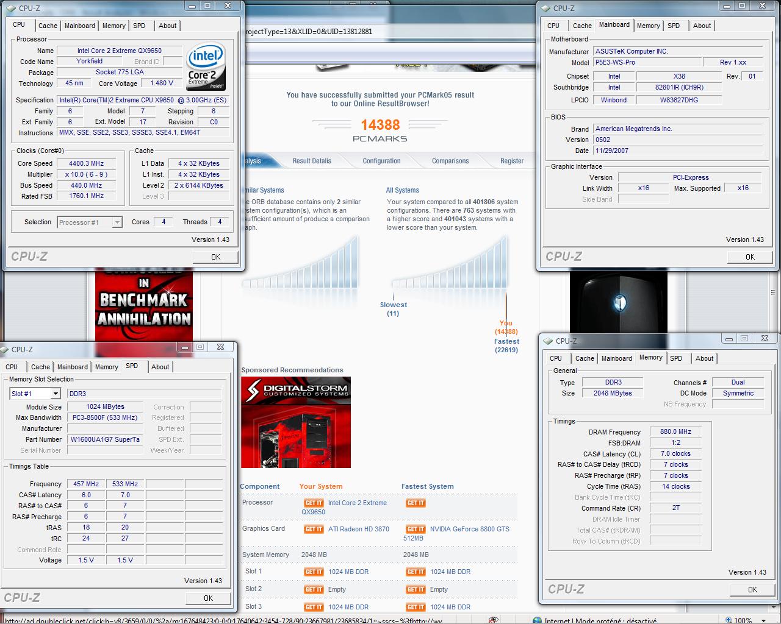Click the Part Number field W1600UA1G7
Viewport: 781px width, 624px height.
point(105,439)
